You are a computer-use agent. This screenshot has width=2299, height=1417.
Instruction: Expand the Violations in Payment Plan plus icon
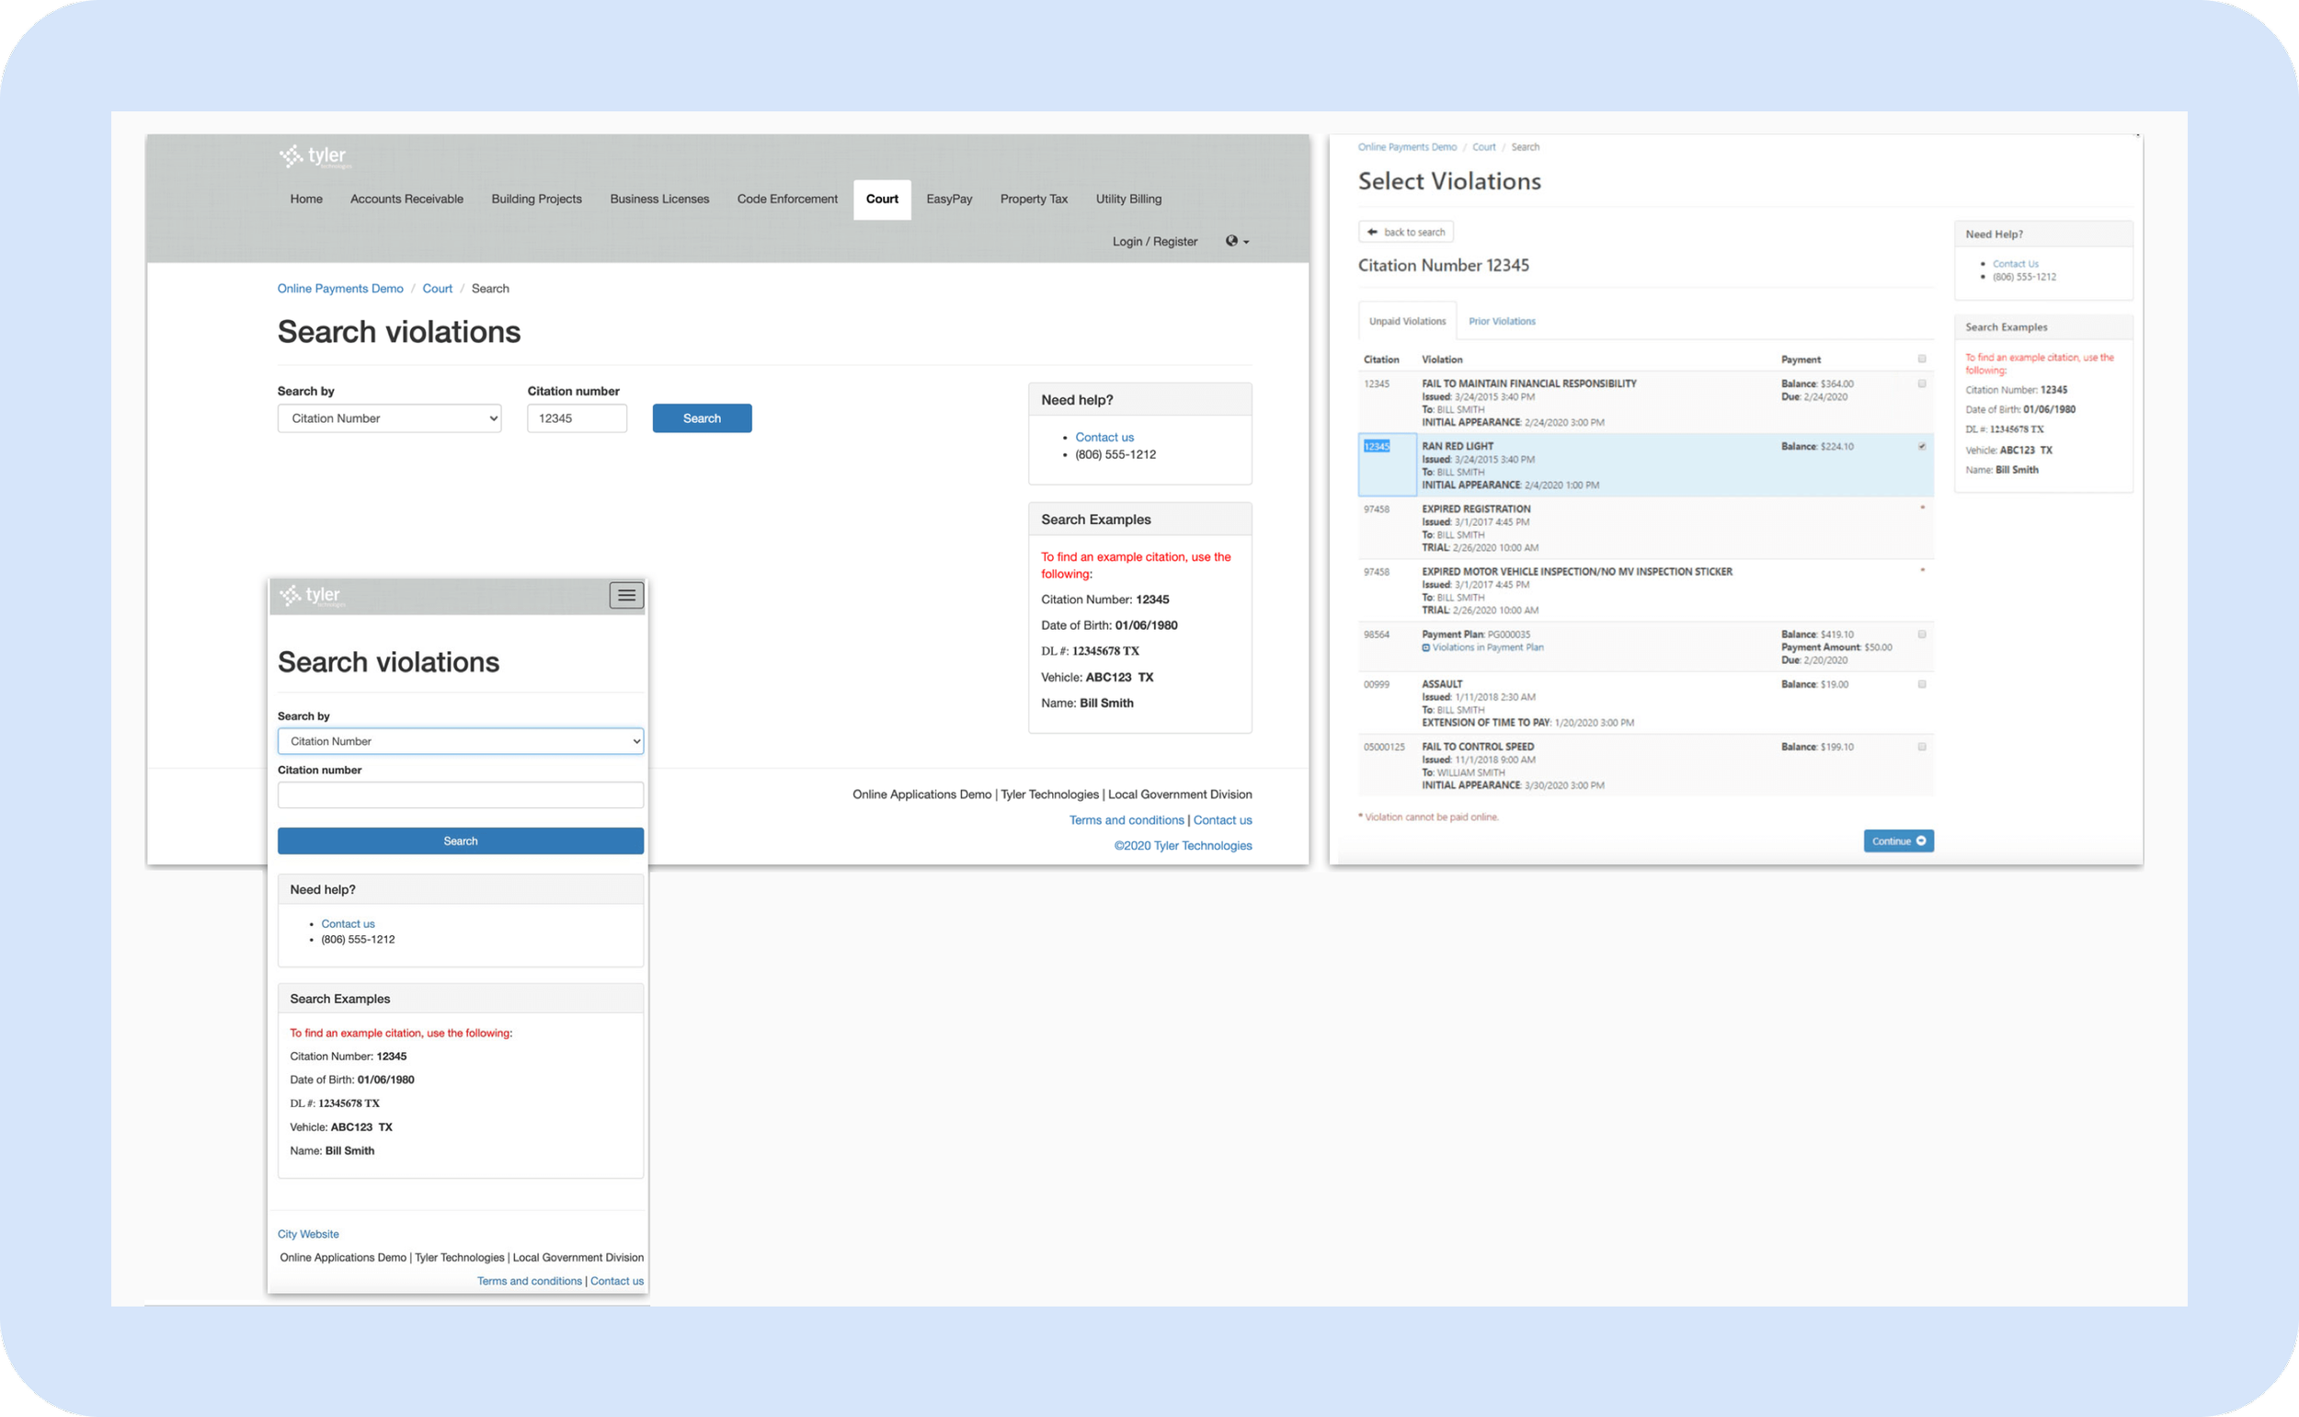click(1425, 647)
